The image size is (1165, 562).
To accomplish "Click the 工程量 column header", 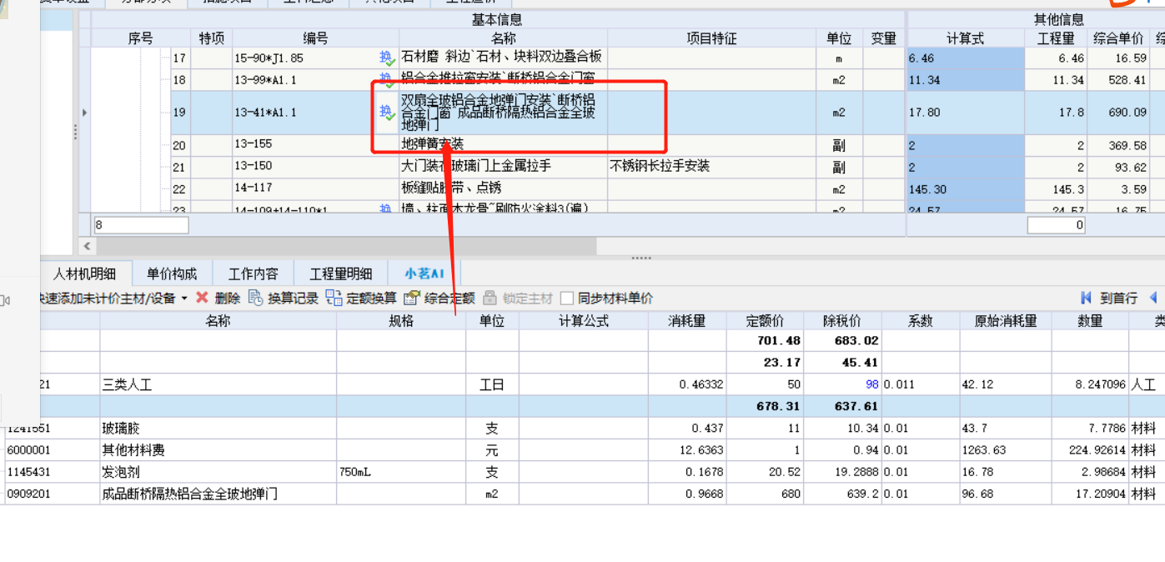I will click(1056, 38).
